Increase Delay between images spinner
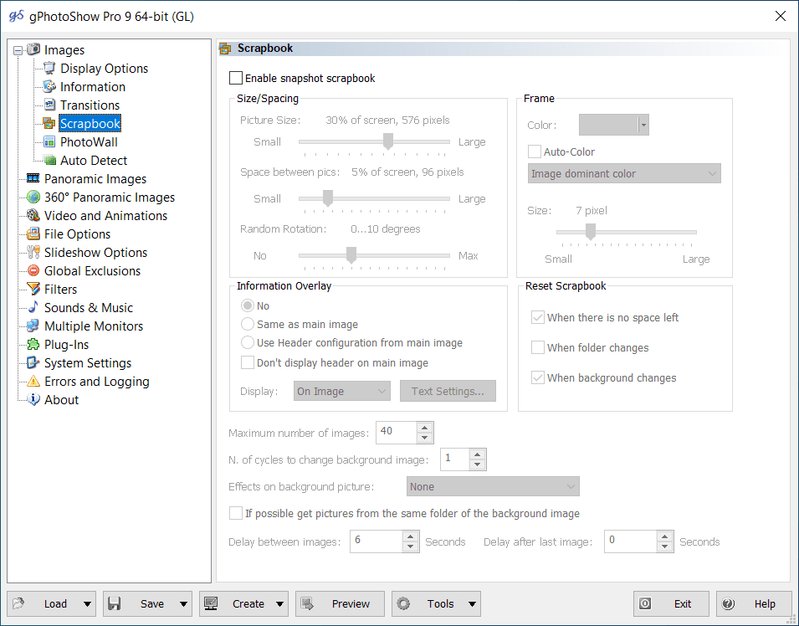Viewport: 799px width, 626px height. (x=410, y=536)
